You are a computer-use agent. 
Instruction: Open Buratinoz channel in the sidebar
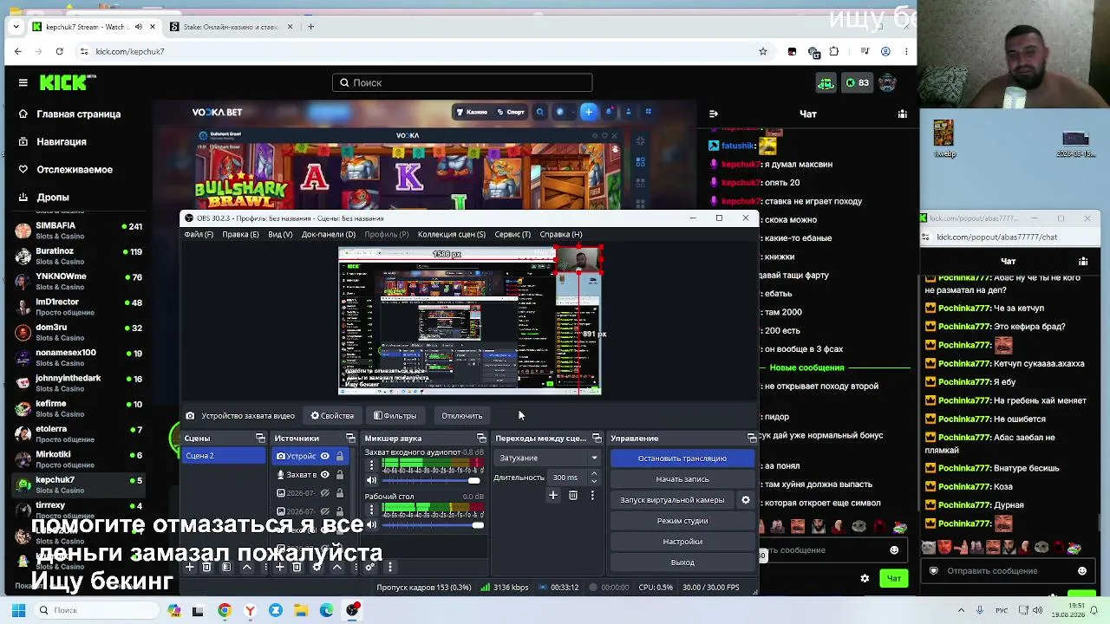(78, 256)
